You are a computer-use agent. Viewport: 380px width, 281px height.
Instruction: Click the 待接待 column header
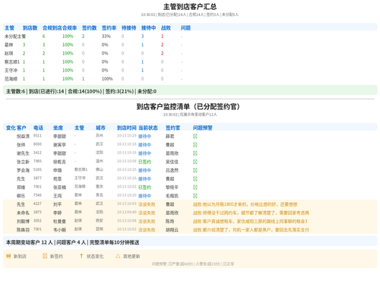(x=128, y=28)
